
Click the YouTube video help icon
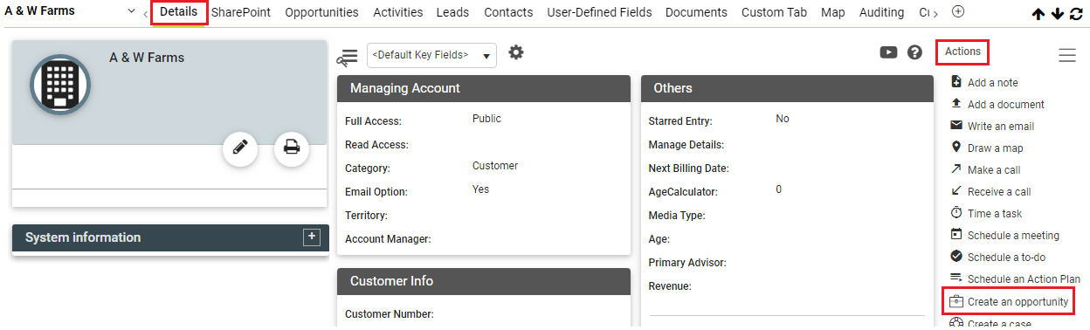click(x=888, y=52)
